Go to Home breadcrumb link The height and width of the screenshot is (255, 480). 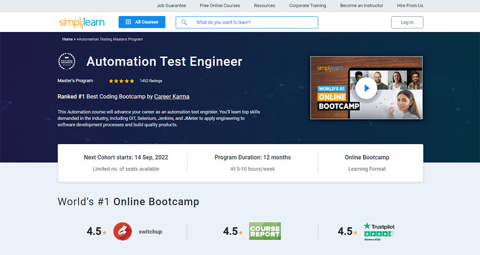(x=67, y=39)
